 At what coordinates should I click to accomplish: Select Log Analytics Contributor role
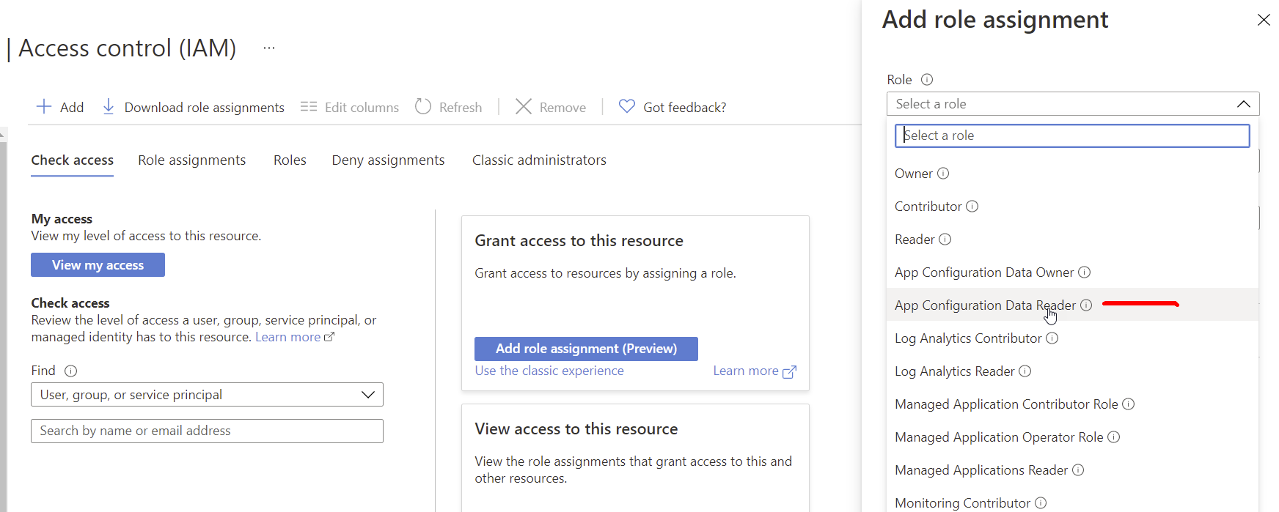coord(1072,338)
